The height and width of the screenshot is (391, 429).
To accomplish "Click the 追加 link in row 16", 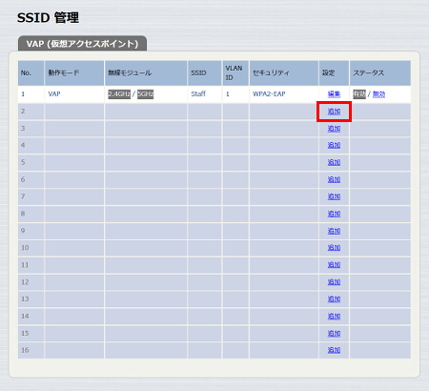I will coord(334,350).
